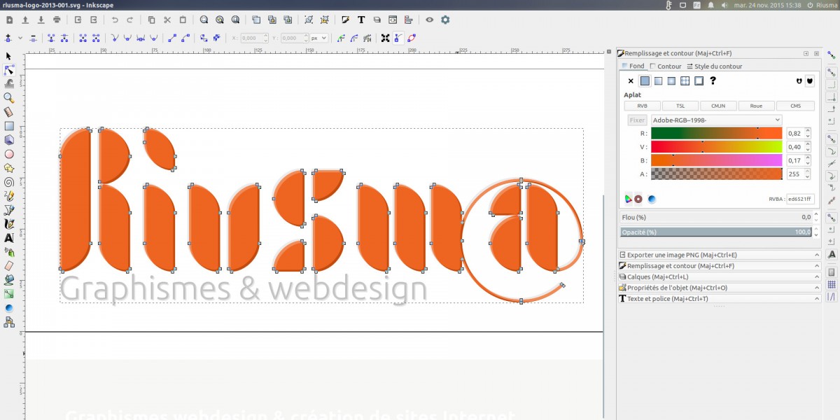The image size is (840, 420).
Task: Open the Riusma user menu
Action: tap(822, 5)
